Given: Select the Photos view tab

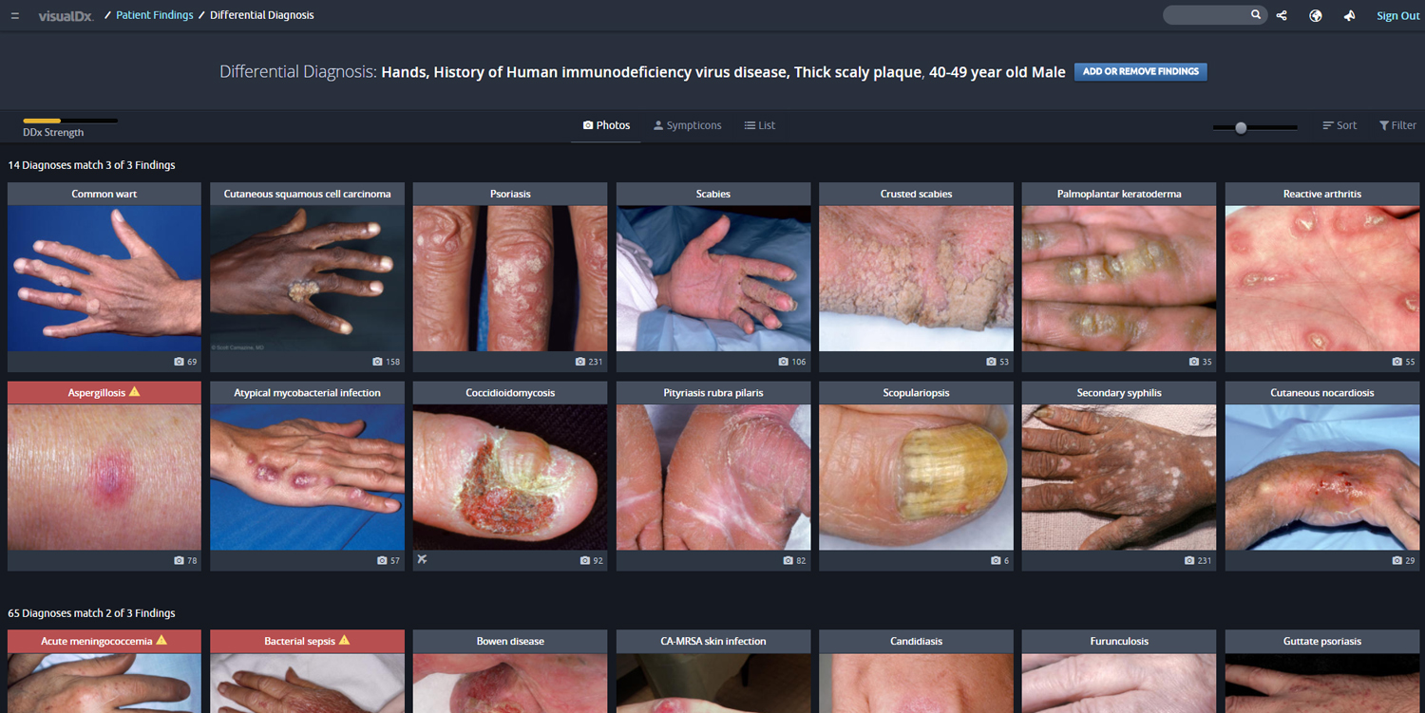Looking at the screenshot, I should 606,125.
